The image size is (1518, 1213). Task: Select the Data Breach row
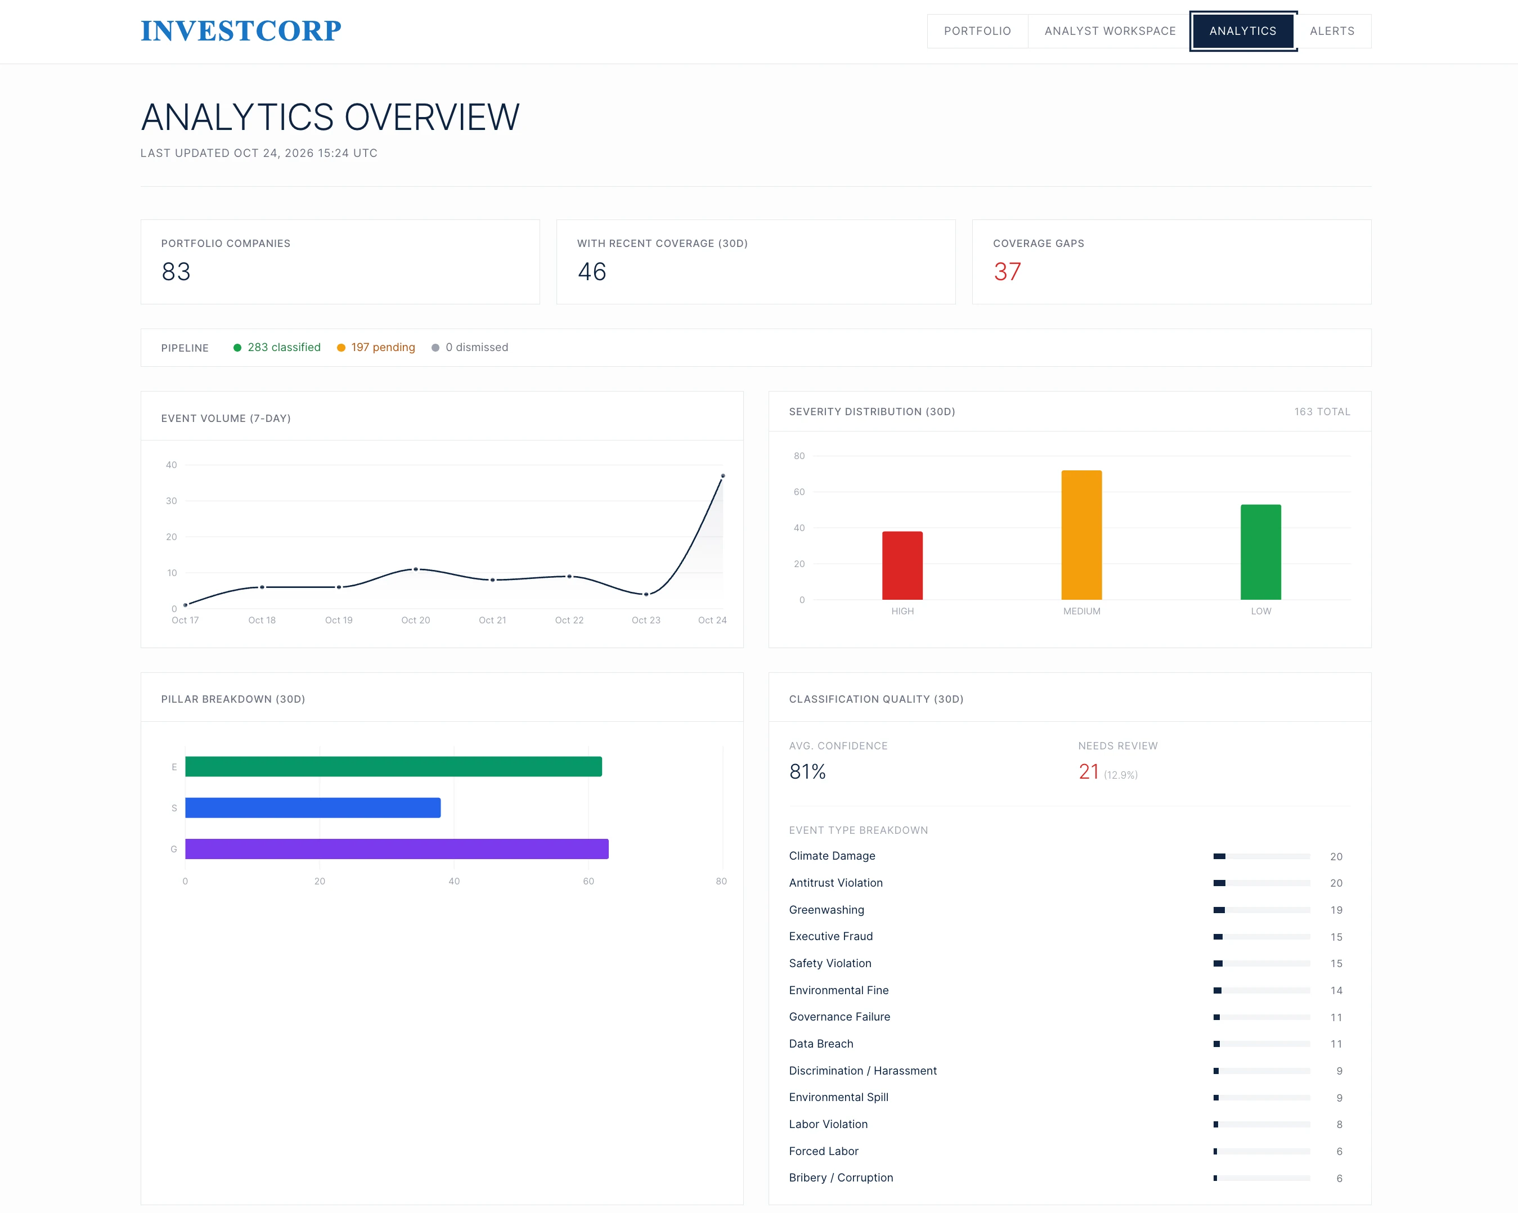click(x=1070, y=1044)
